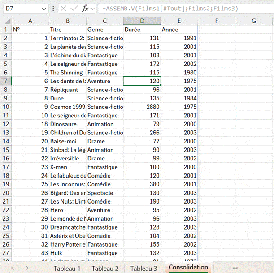Select the cell 'Répliquant'

(68, 90)
